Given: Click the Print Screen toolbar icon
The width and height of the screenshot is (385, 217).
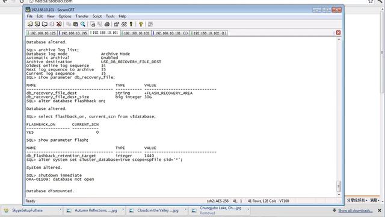Looking at the screenshot, I should pos(93,24).
